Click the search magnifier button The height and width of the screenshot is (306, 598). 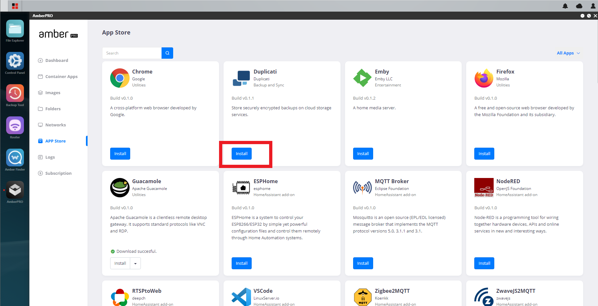pyautogui.click(x=167, y=53)
